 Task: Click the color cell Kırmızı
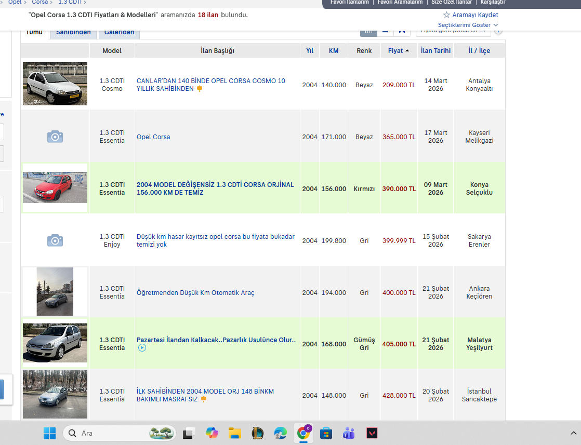point(364,189)
